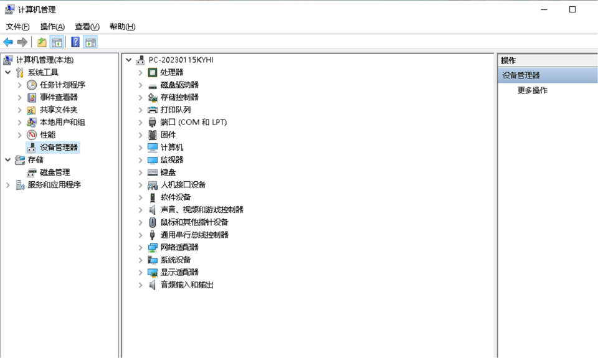Click the 固件 icon
This screenshot has height=358, width=598.
[153, 134]
